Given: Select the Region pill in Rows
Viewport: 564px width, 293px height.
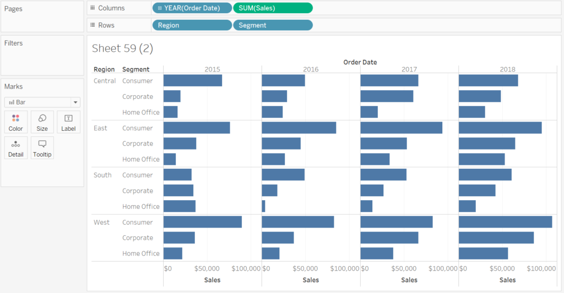Looking at the screenshot, I should point(191,25).
